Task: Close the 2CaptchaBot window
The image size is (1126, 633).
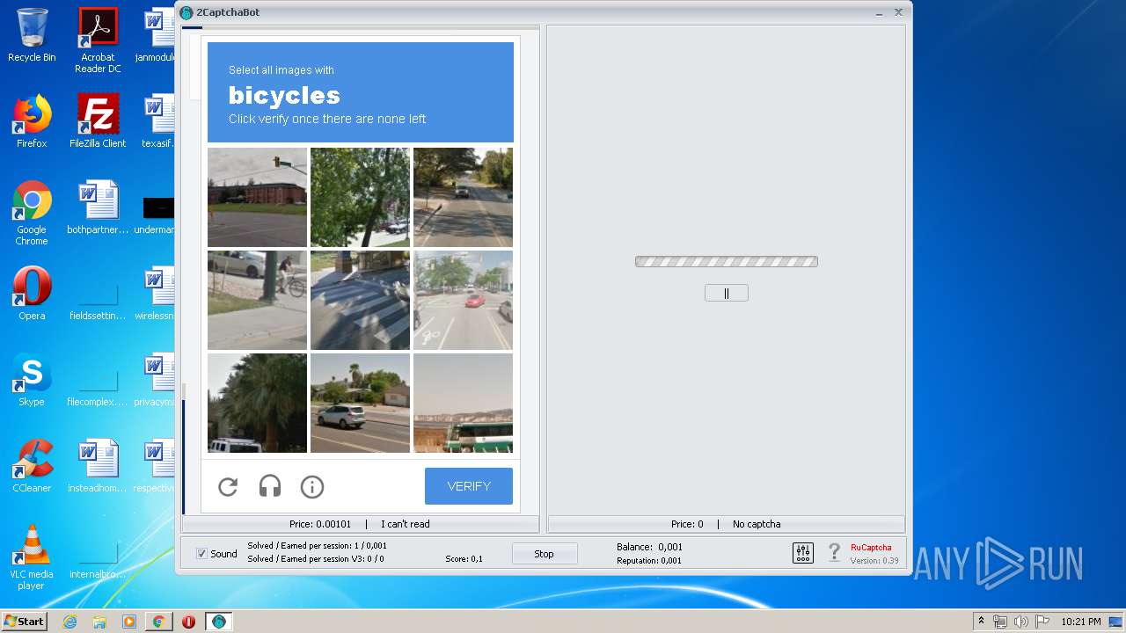Action: pyautogui.click(x=898, y=12)
